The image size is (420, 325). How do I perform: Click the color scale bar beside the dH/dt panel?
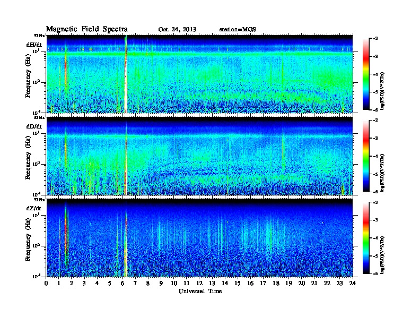366,74
